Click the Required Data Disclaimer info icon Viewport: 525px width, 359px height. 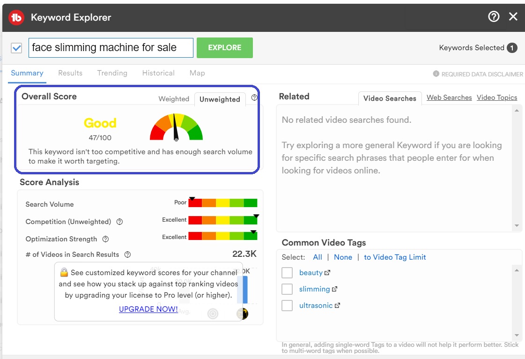[x=436, y=74]
